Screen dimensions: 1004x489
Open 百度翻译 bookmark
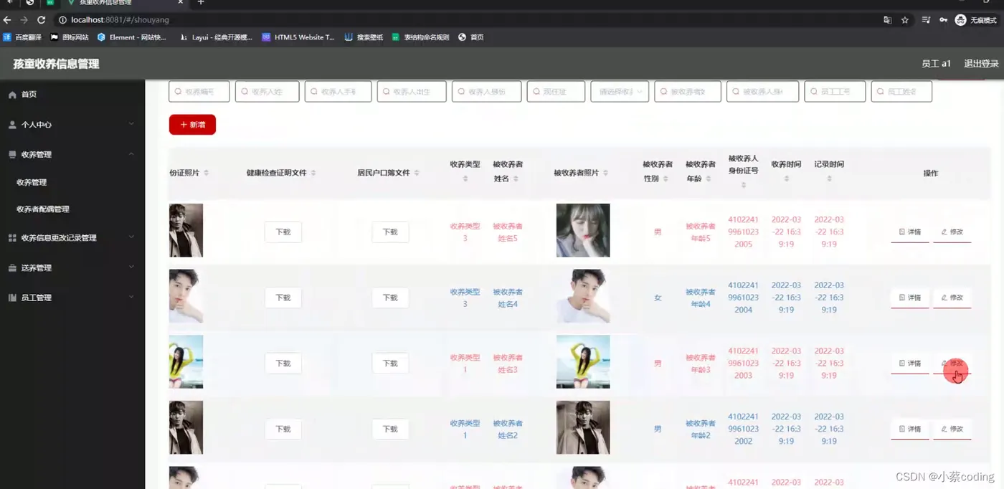pos(22,37)
